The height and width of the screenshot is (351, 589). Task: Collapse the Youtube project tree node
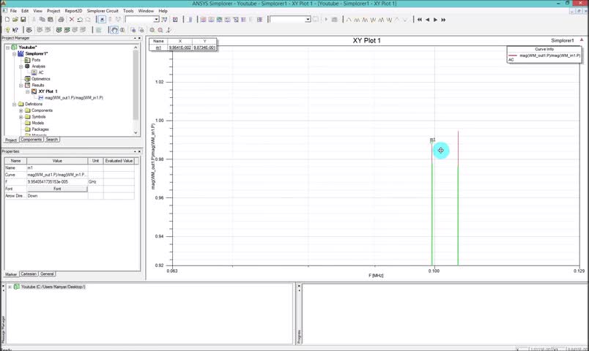tap(7, 48)
